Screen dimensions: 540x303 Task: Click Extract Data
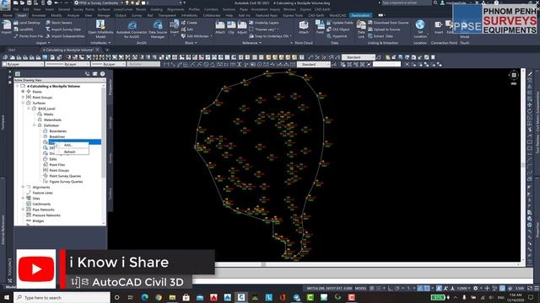click(381, 36)
